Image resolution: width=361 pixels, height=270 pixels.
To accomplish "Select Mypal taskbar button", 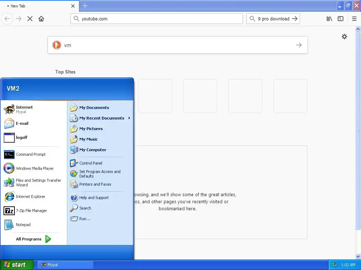I will (x=65, y=265).
